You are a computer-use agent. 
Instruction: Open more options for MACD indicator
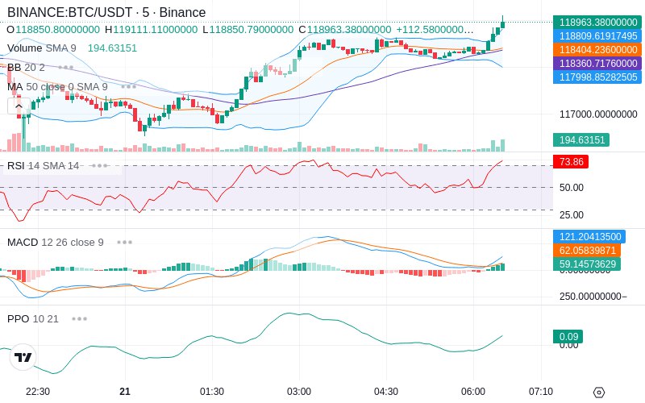click(x=125, y=243)
